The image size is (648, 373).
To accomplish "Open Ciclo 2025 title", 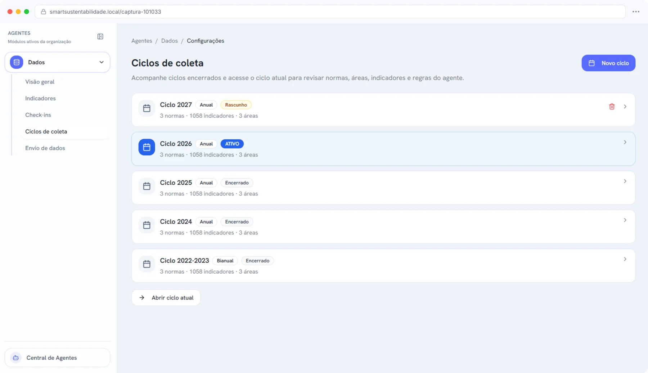I will (x=176, y=183).
